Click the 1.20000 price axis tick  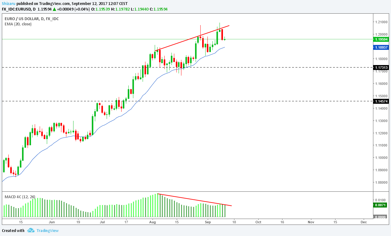(x=381, y=34)
